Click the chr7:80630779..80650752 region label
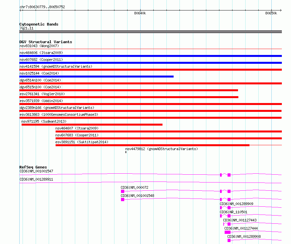The image size is (291, 244). [42, 7]
